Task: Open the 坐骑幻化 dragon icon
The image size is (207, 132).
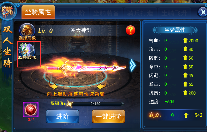Action: pyautogui.click(x=27, y=51)
